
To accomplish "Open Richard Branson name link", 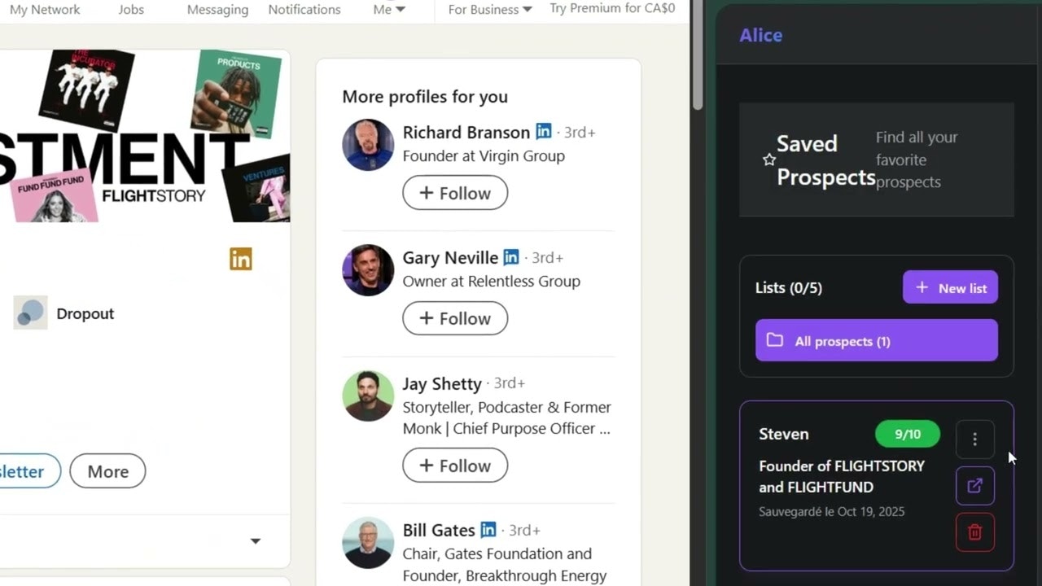I will click(x=466, y=132).
